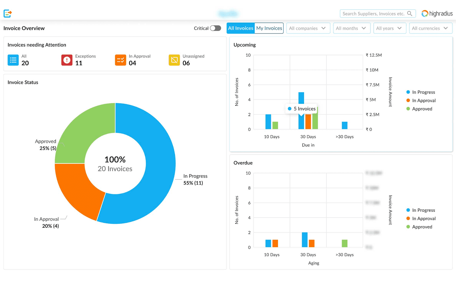Click orange 10 Days bar in Overdue chart
This screenshot has height=281, width=456.
pos(275,243)
